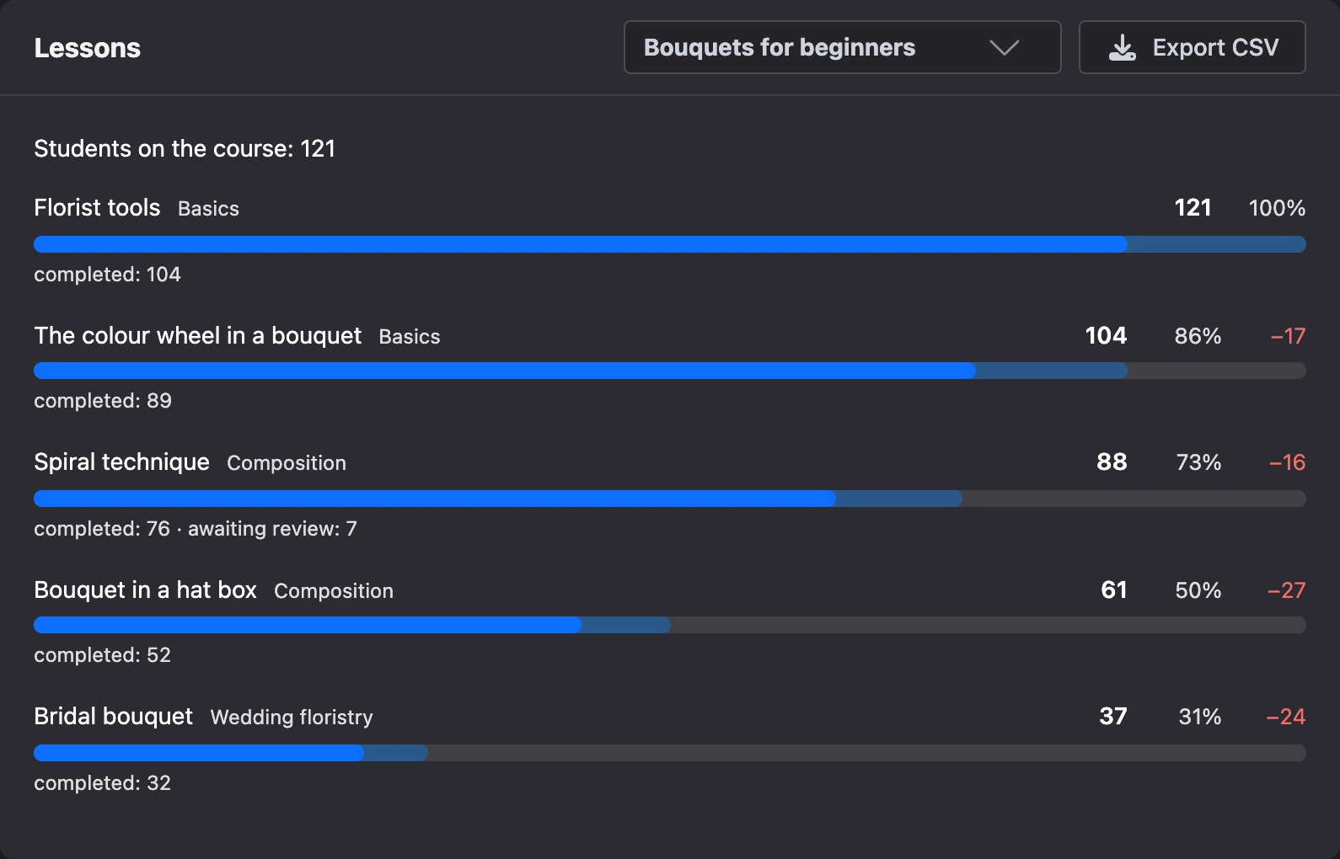The height and width of the screenshot is (859, 1340).
Task: Click the awaiting review: 7 text
Action: point(272,528)
